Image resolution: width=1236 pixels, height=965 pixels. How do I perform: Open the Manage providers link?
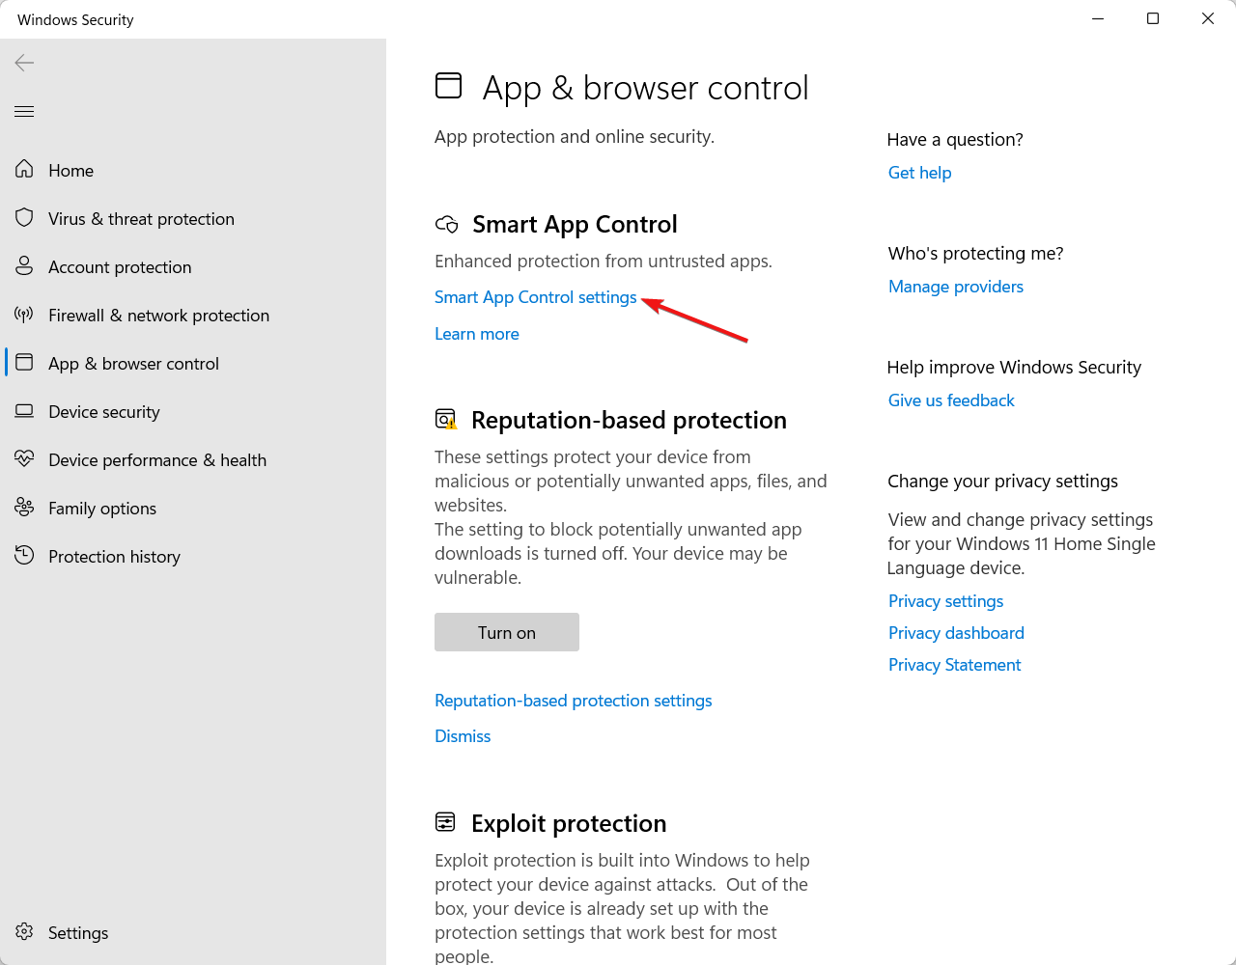pos(956,287)
